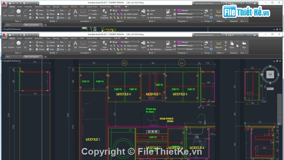
Task: Toggle AC-WALL layer freeze icon in the upper window
Action: 114,11
